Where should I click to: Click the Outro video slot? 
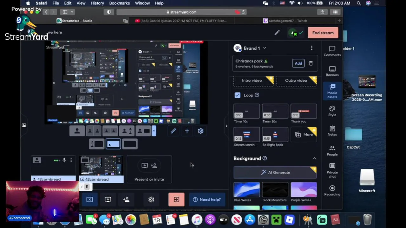pyautogui.click(x=297, y=80)
